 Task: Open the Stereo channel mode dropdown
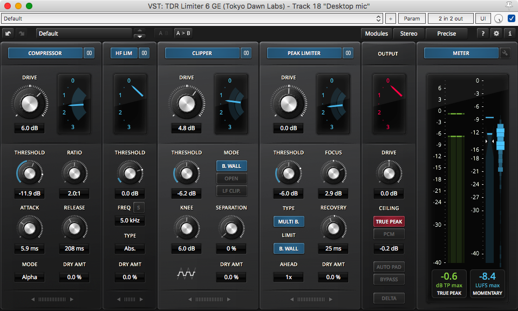tap(408, 33)
